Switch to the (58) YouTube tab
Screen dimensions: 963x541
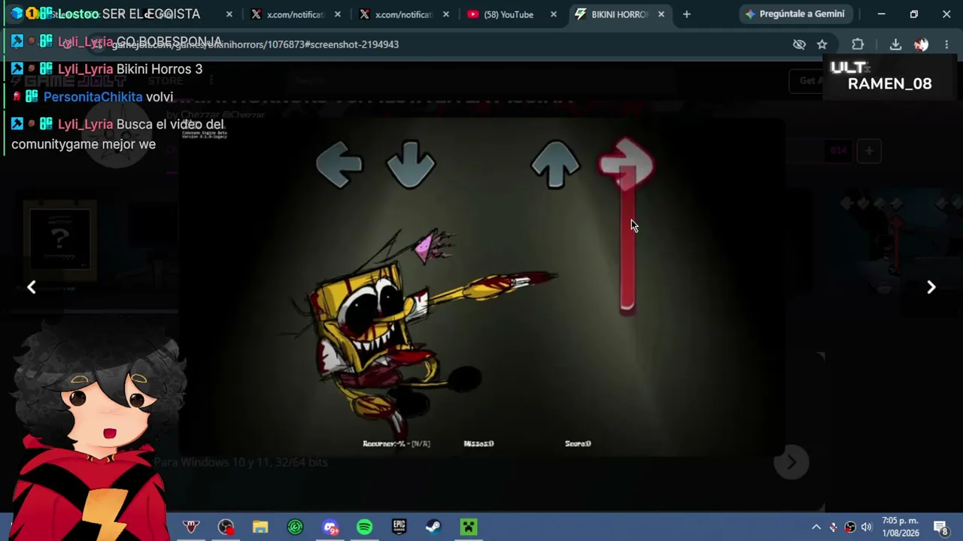509,14
